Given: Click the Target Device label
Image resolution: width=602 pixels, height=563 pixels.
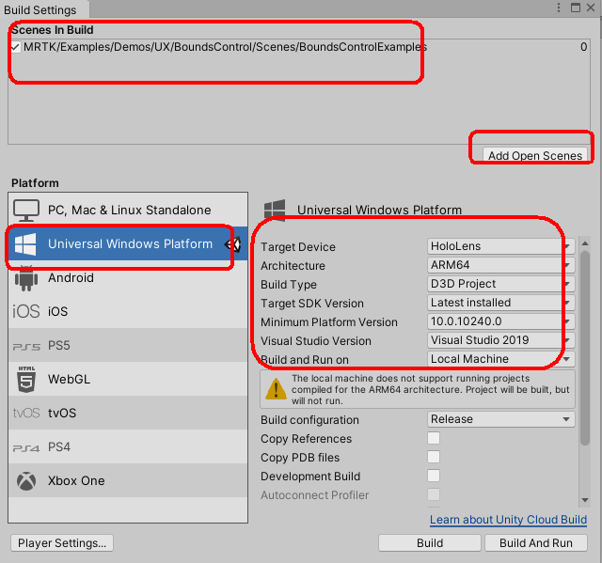Looking at the screenshot, I should 298,247.
